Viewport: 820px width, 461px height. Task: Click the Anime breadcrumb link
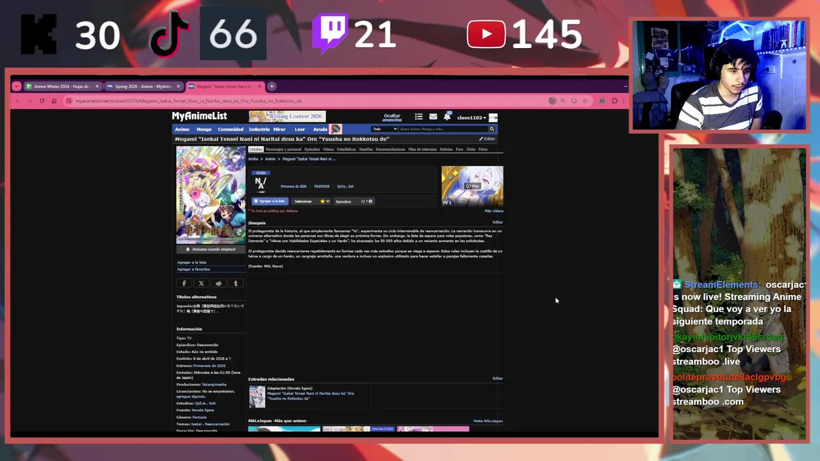[x=270, y=159]
